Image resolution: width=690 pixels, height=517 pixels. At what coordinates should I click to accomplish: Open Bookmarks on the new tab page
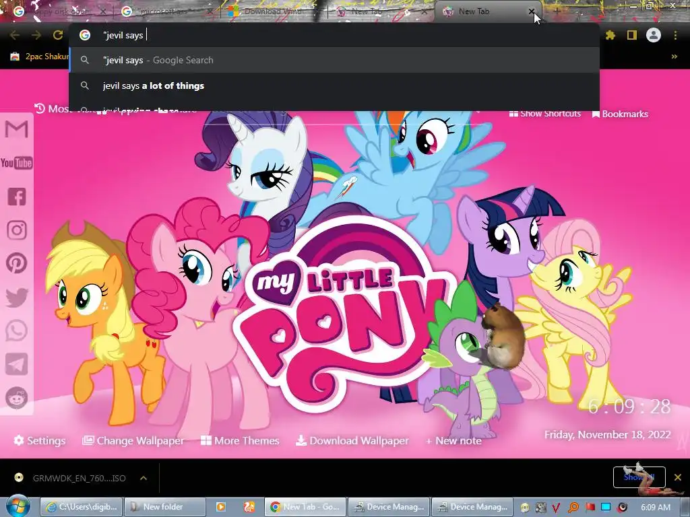[620, 114]
